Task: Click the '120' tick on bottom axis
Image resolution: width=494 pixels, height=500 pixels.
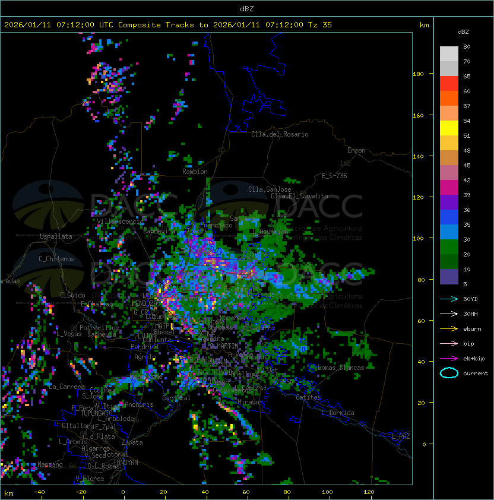Action: pos(369,492)
